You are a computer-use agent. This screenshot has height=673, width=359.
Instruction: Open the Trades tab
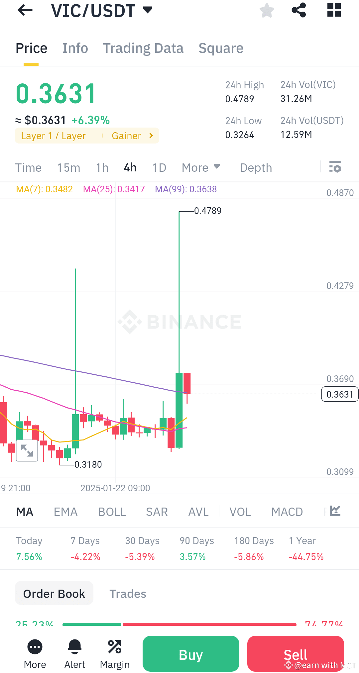pyautogui.click(x=128, y=593)
